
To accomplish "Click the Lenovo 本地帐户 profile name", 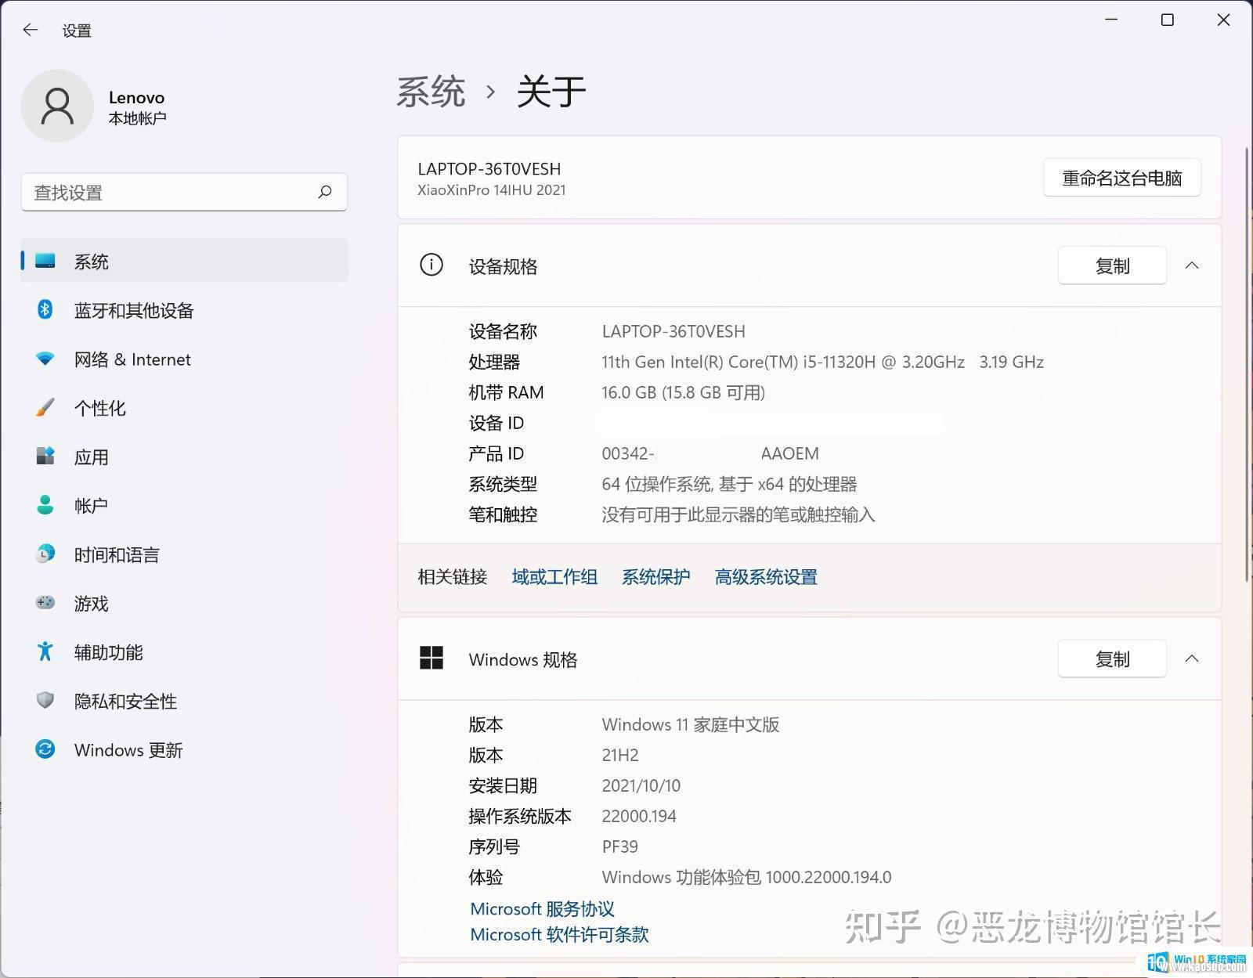I will [137, 107].
